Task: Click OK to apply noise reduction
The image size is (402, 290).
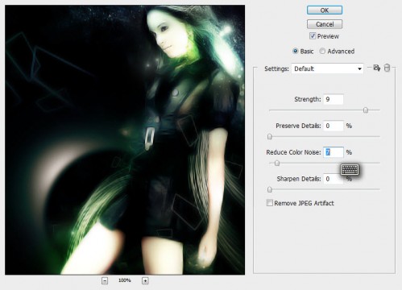Action: click(325, 10)
